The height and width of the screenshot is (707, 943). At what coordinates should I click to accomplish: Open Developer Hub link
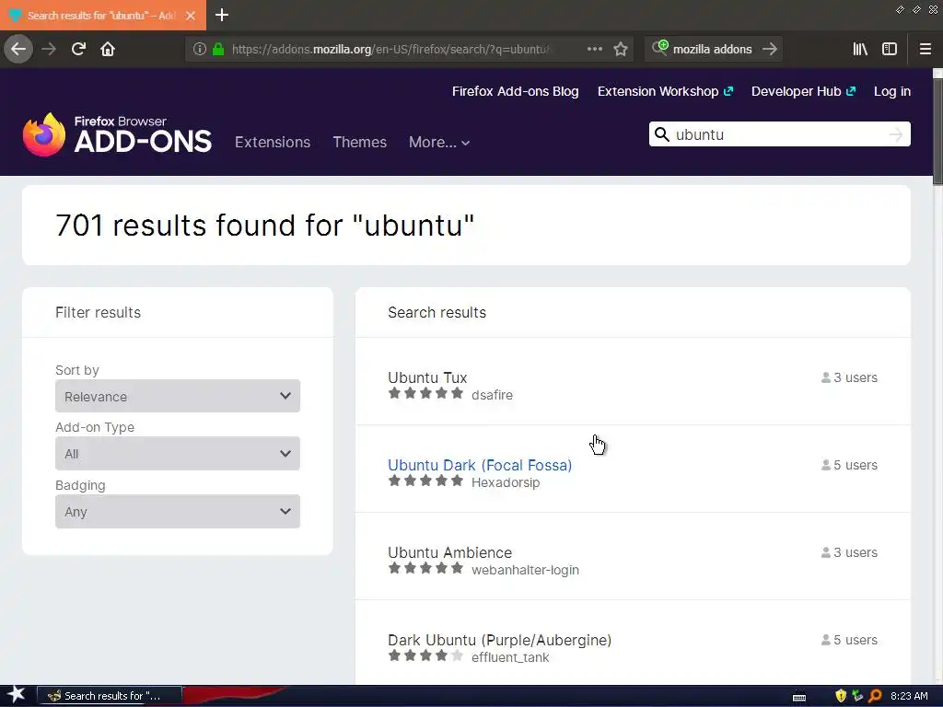pos(803,91)
